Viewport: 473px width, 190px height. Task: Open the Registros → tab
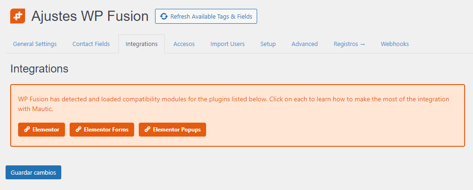pyautogui.click(x=350, y=44)
